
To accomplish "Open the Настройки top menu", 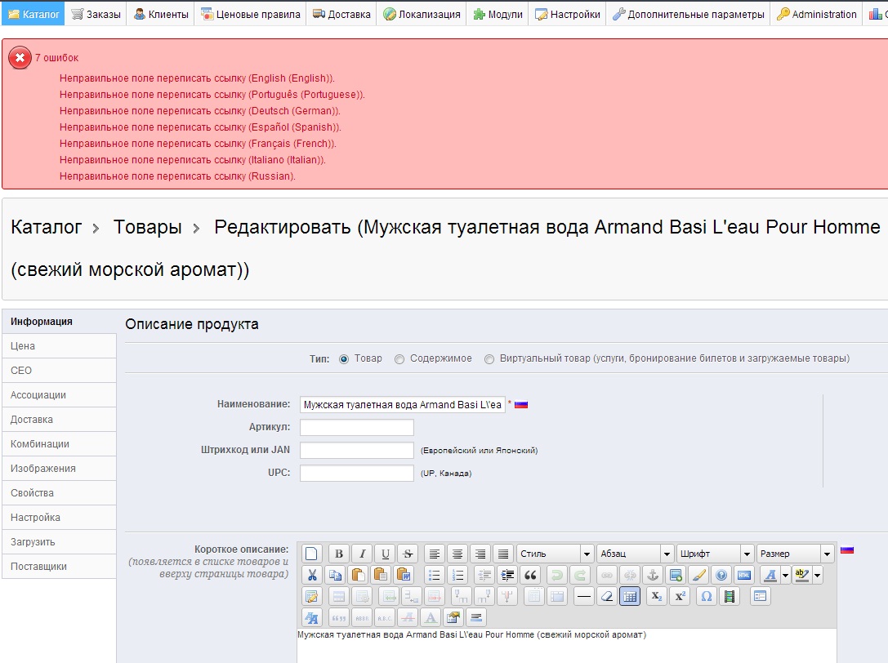I will (x=568, y=14).
